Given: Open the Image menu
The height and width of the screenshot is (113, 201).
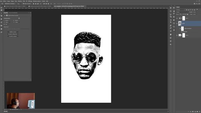Looking at the screenshot, I should point(8,1).
